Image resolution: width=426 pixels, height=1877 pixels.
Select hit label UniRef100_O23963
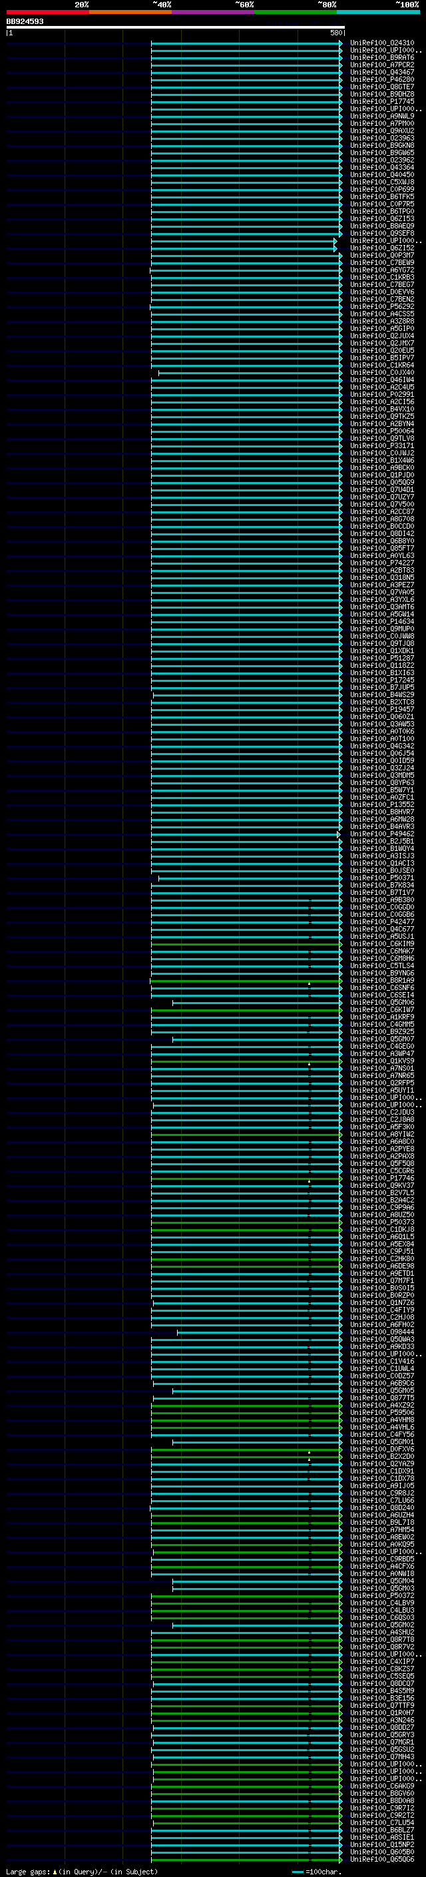pos(381,138)
